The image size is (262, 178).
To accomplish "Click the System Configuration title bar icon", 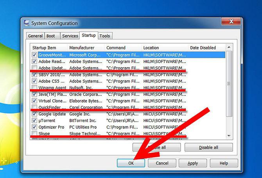I will pos(26,23).
